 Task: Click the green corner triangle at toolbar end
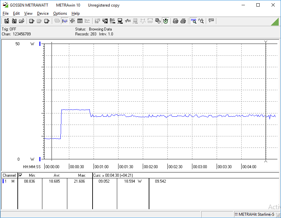pos(275,22)
